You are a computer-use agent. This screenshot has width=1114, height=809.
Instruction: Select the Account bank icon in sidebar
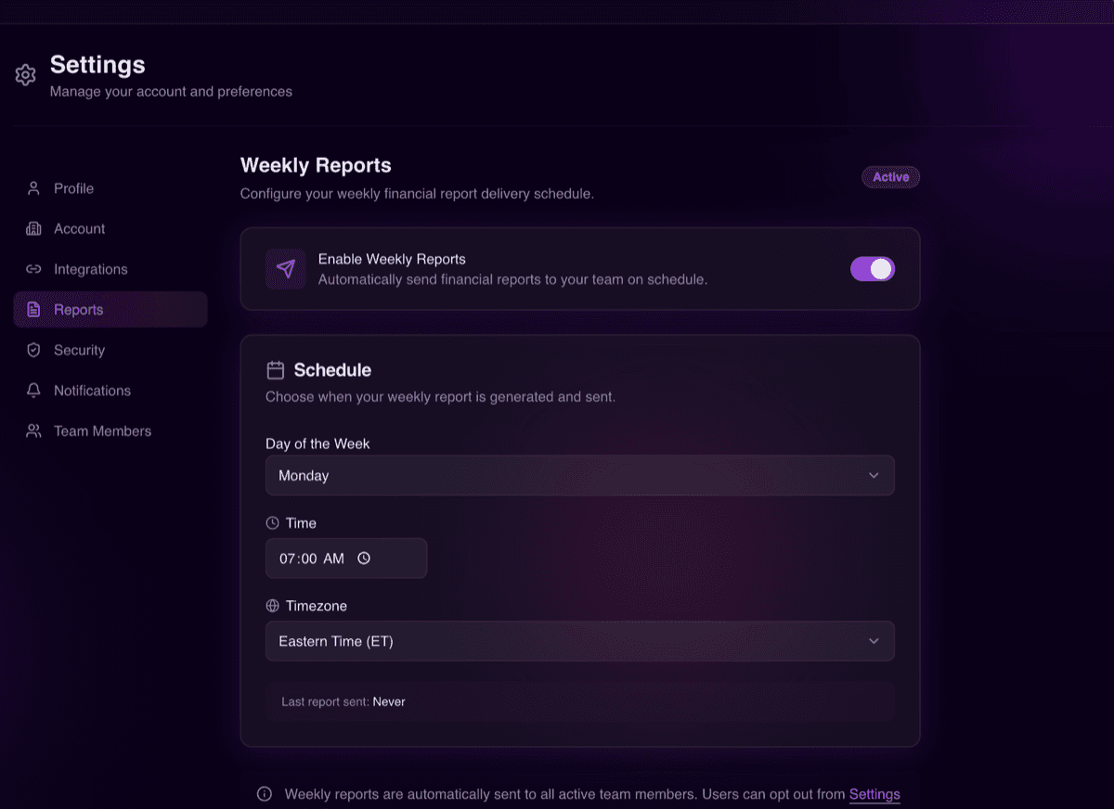coord(32,228)
